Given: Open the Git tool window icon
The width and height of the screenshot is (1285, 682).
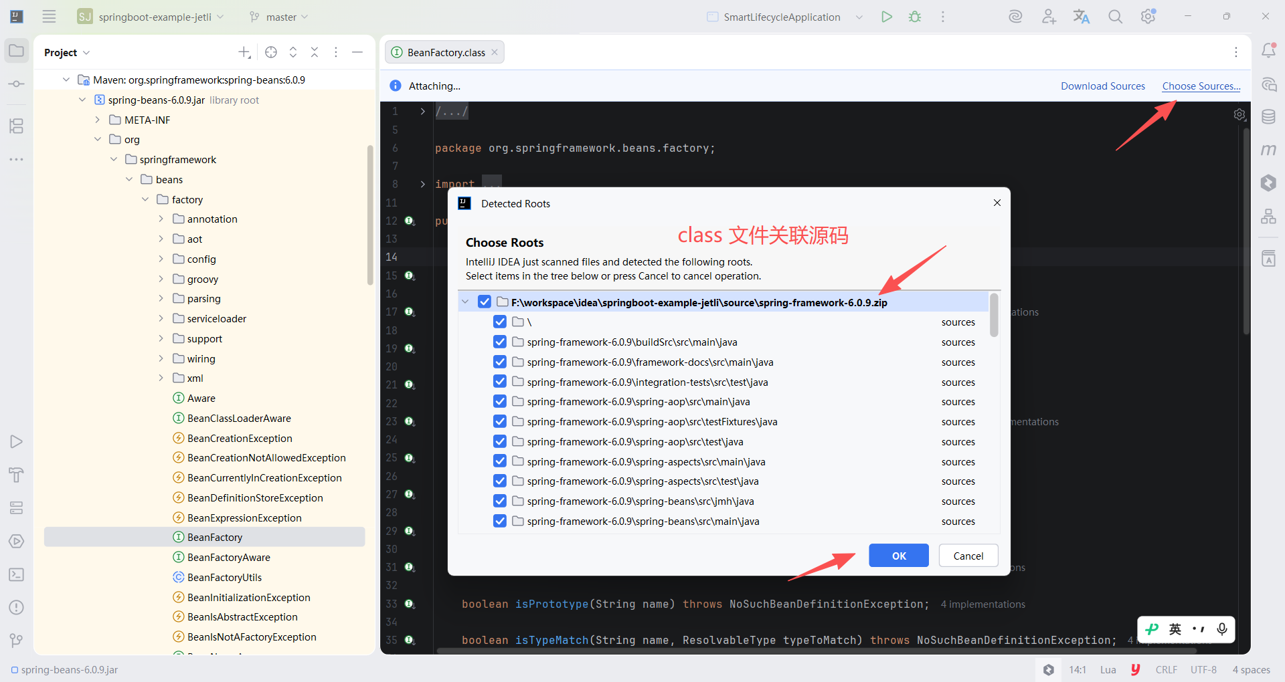Looking at the screenshot, I should pos(17,641).
